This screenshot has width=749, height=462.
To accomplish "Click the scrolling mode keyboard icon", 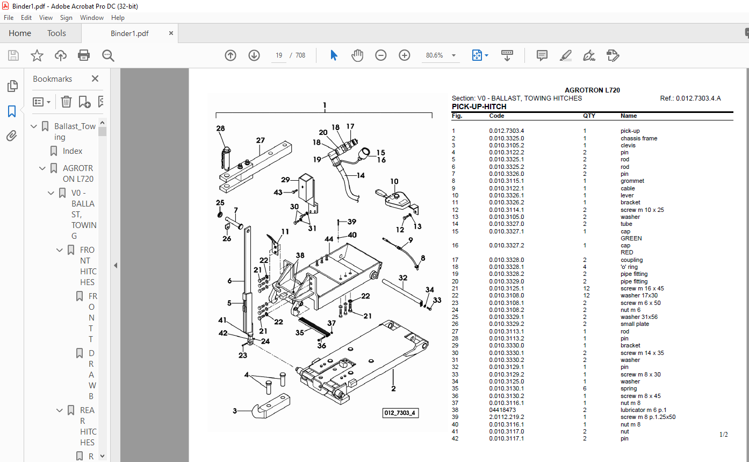I will coord(507,55).
